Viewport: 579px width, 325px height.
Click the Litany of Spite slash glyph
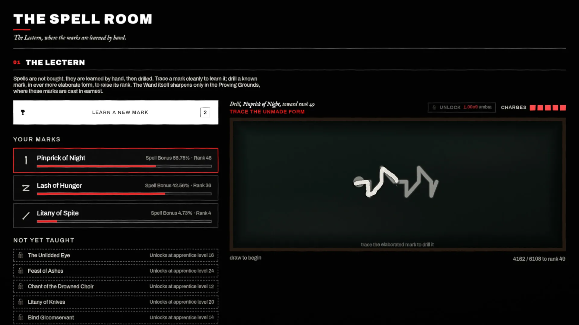pos(26,216)
